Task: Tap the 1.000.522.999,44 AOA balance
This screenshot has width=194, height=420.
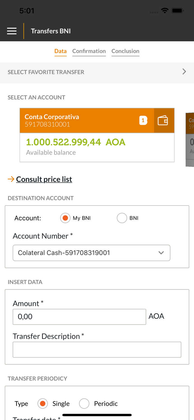Action: pyautogui.click(x=76, y=142)
